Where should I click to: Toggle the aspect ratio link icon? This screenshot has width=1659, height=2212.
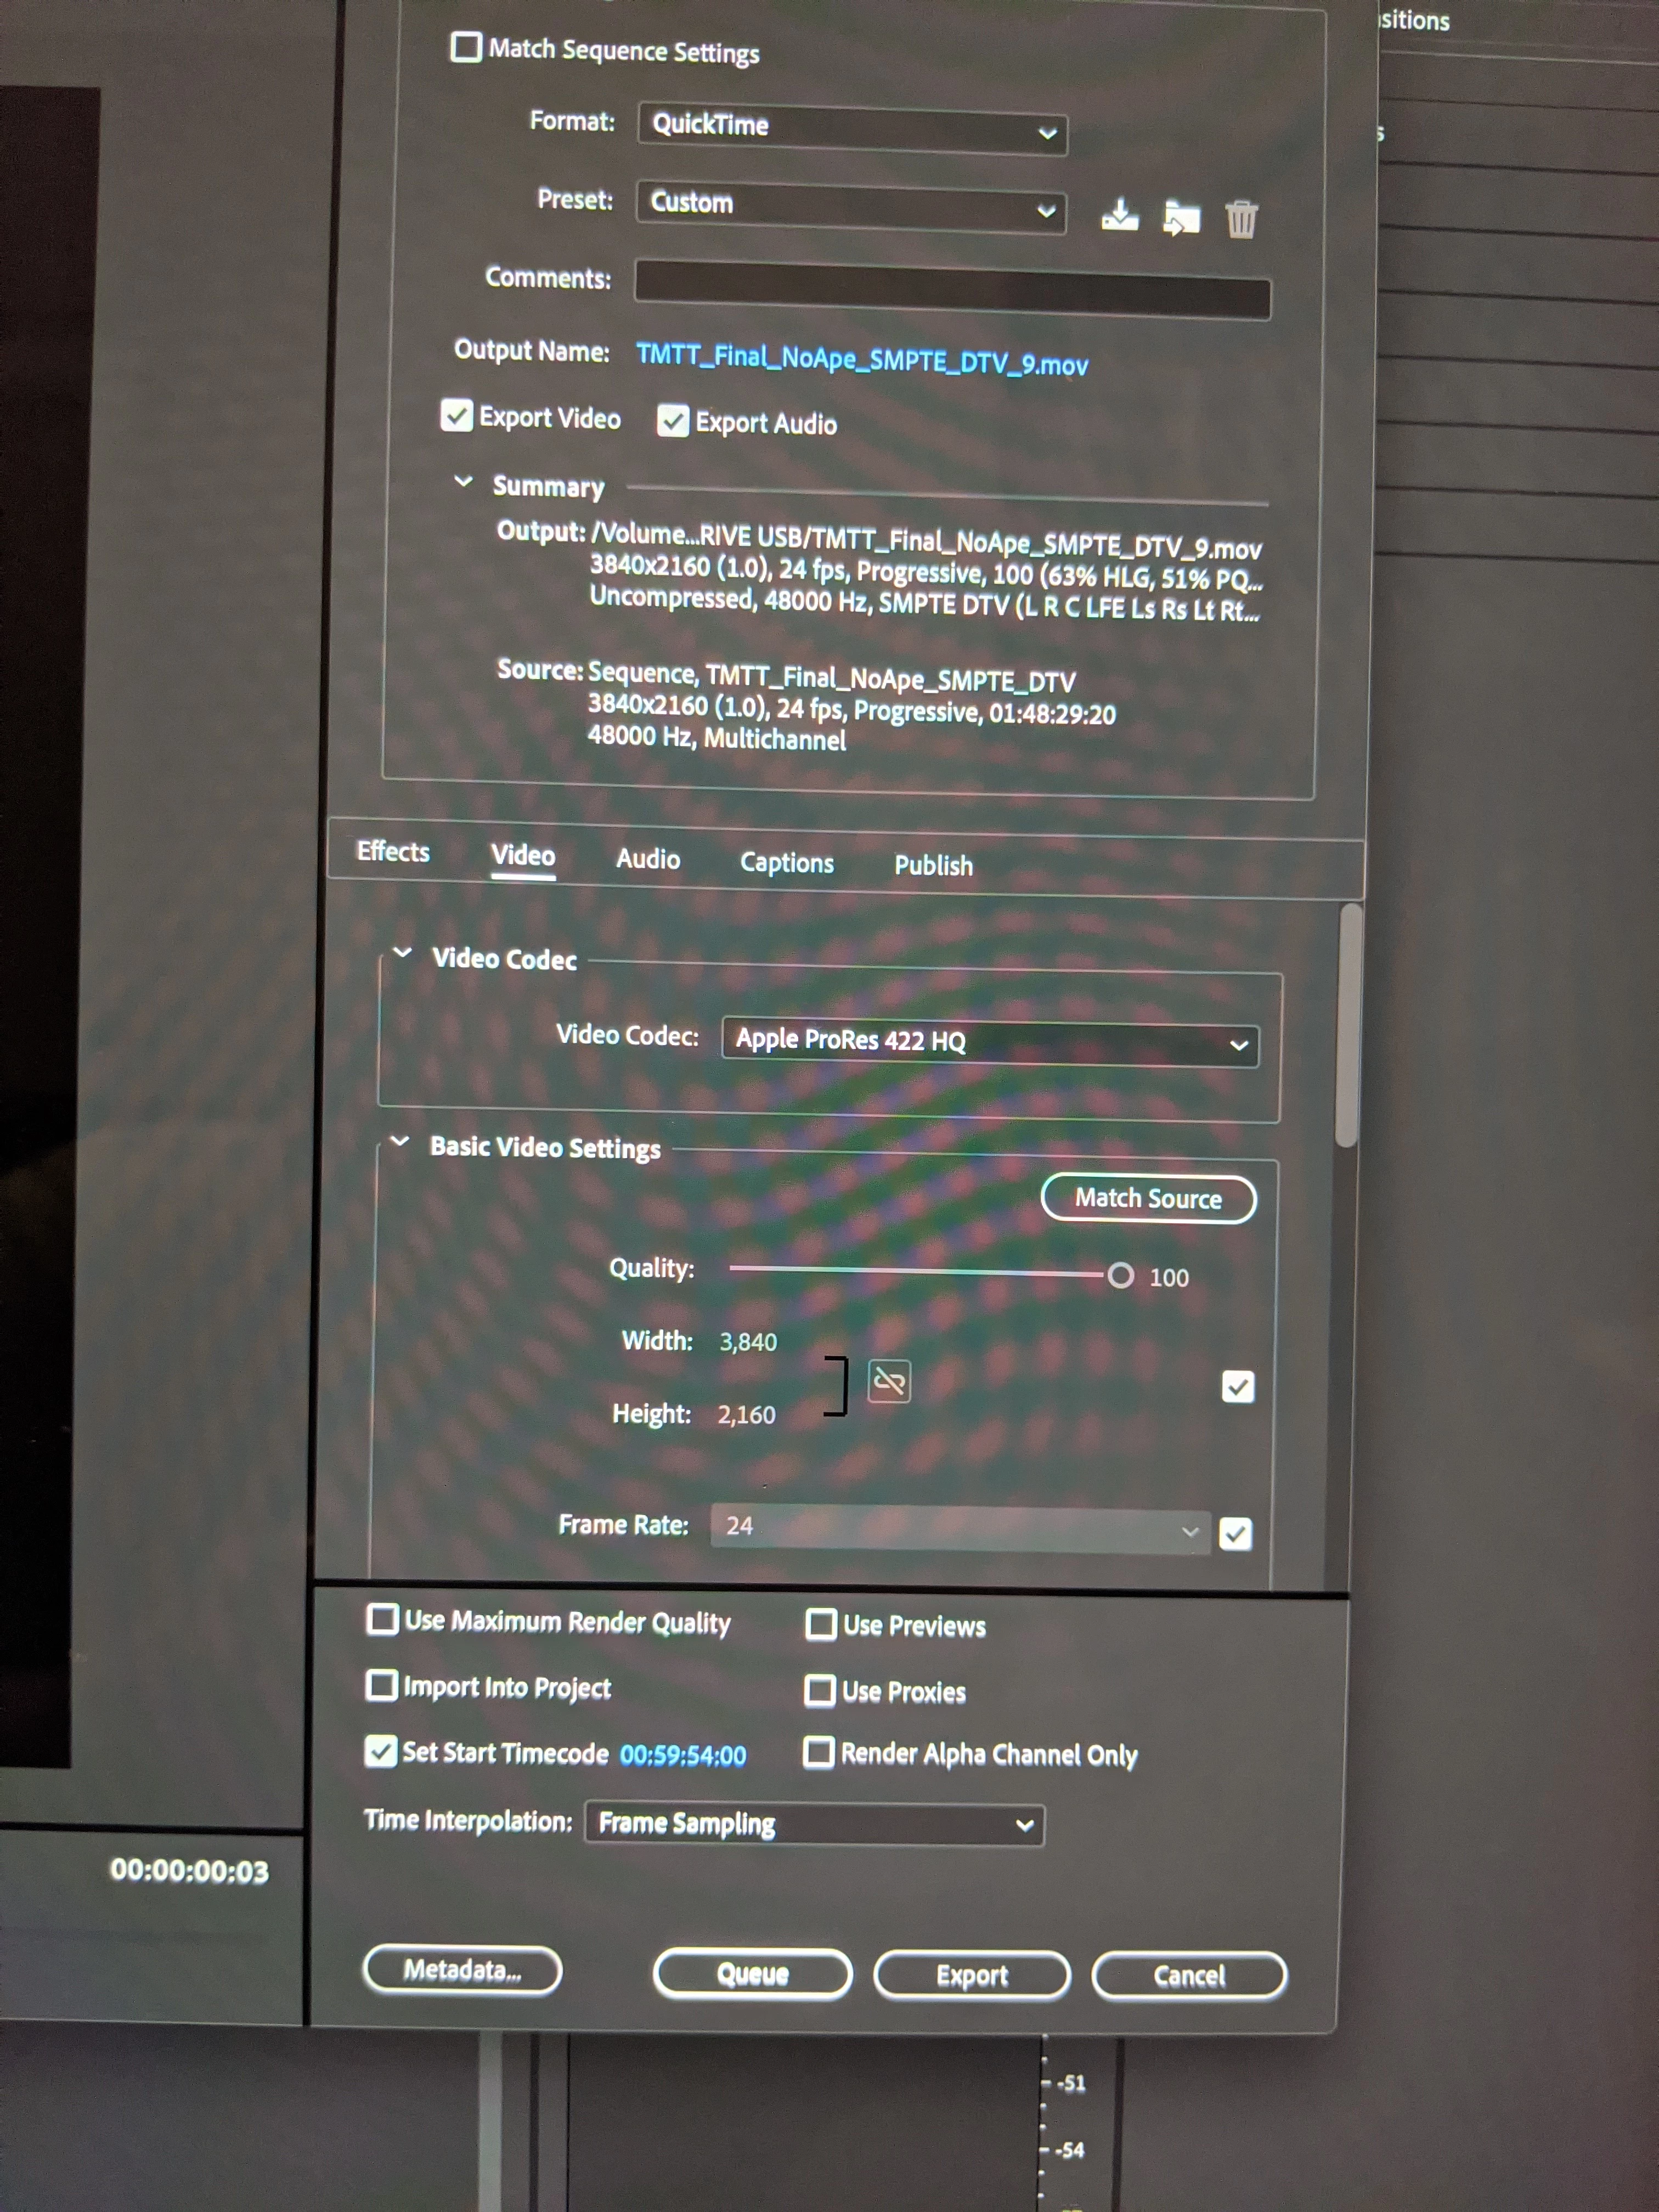[889, 1382]
